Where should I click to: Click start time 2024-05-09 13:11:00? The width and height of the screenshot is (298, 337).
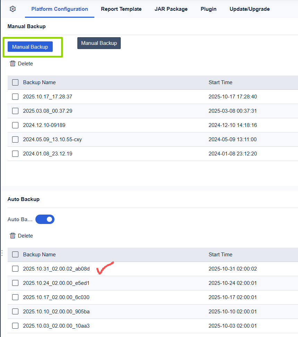[x=233, y=139]
